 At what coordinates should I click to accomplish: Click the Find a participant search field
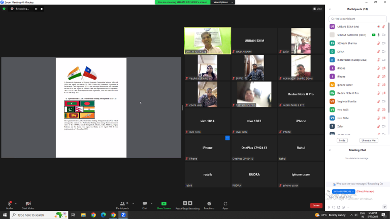(357, 19)
